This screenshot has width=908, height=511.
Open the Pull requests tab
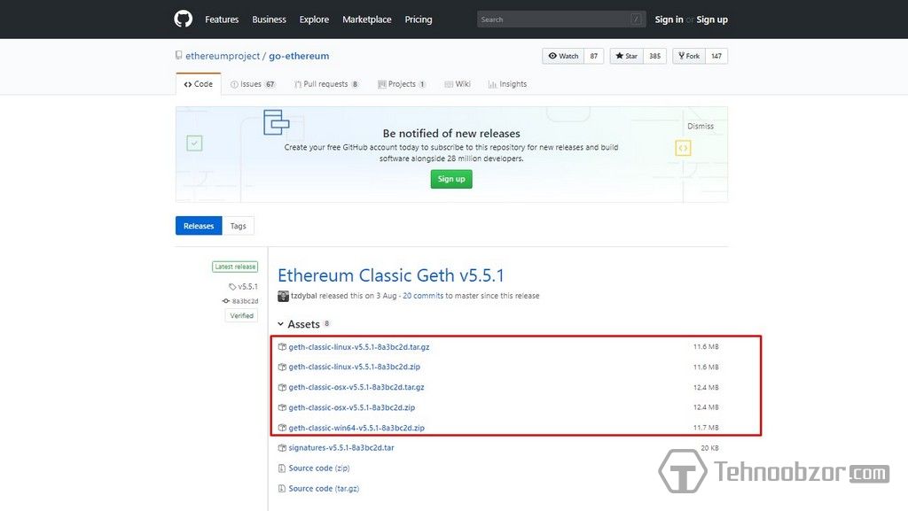point(326,84)
